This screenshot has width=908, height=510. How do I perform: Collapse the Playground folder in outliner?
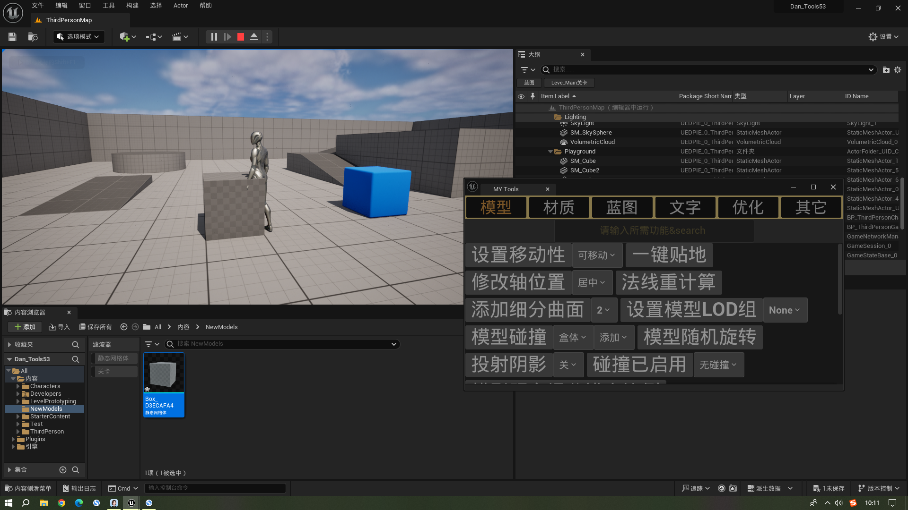(550, 152)
